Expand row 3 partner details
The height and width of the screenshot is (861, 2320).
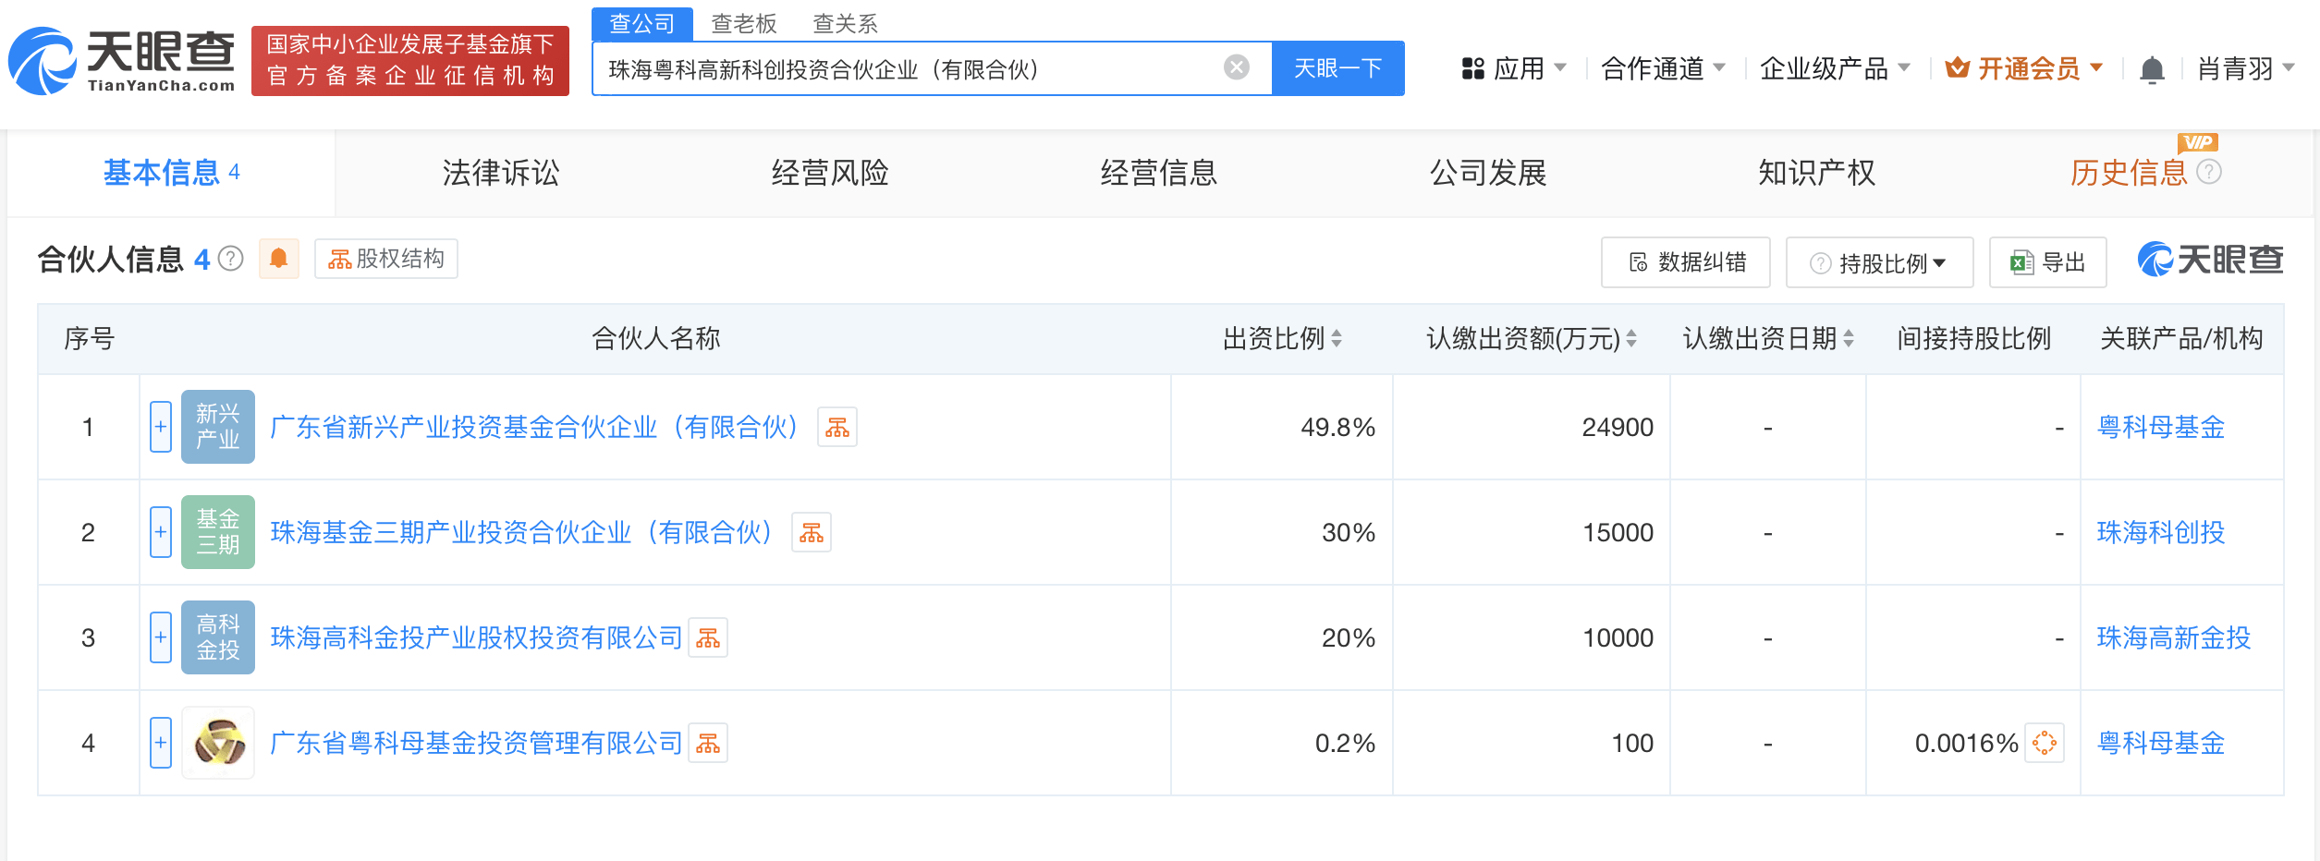[161, 637]
